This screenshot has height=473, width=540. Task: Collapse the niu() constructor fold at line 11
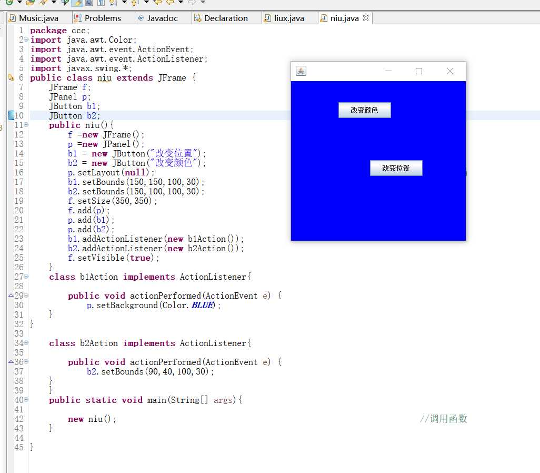click(x=26, y=125)
